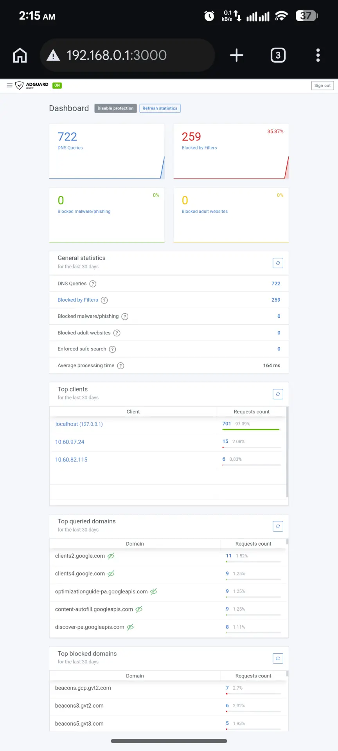Image resolution: width=338 pixels, height=751 pixels.
Task: Refresh the General statistics card
Action: [x=278, y=263]
